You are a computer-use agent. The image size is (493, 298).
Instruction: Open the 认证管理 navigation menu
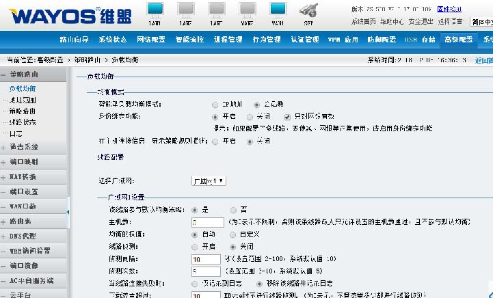[x=305, y=39]
